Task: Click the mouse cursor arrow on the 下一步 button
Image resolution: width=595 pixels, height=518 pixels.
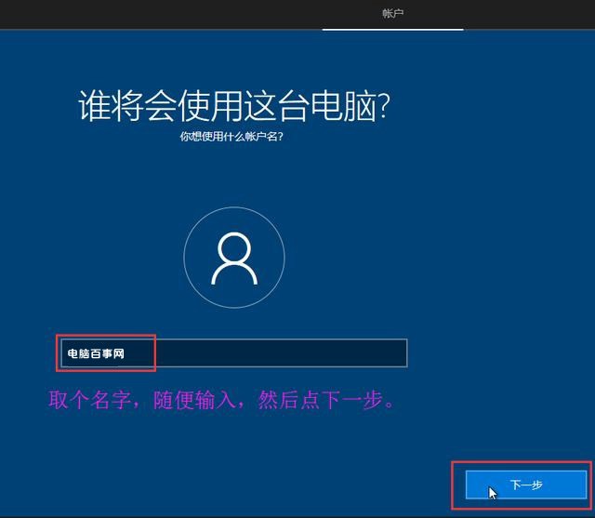Action: point(494,492)
